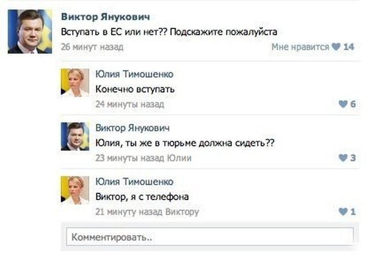Click the avatar beside "Виктор, я с телефона"
This screenshot has width=366, height=258.
(x=75, y=190)
